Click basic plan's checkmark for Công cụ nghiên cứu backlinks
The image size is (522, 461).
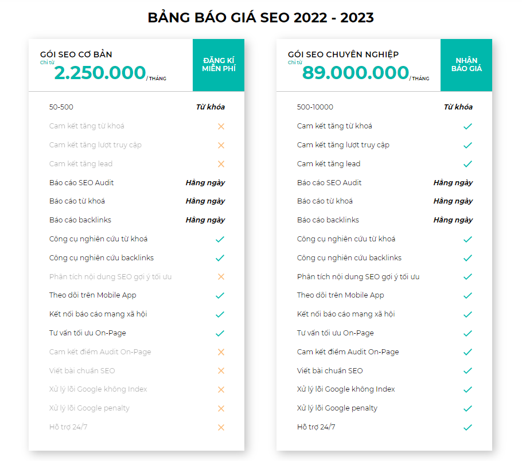pos(220,258)
